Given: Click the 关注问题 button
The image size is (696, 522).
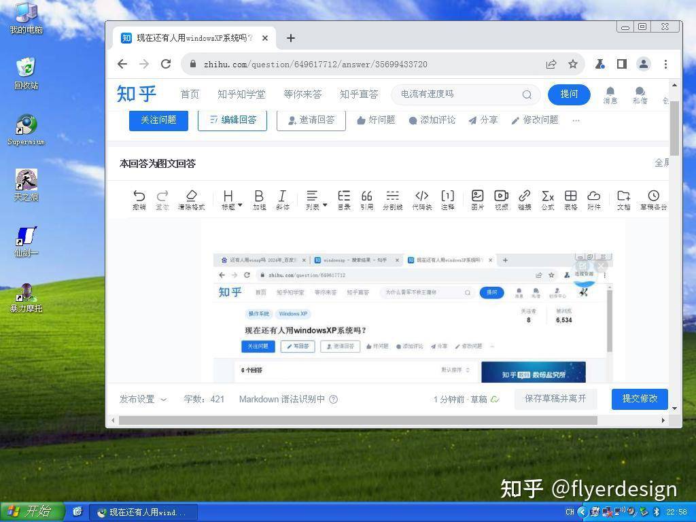Looking at the screenshot, I should tap(158, 120).
